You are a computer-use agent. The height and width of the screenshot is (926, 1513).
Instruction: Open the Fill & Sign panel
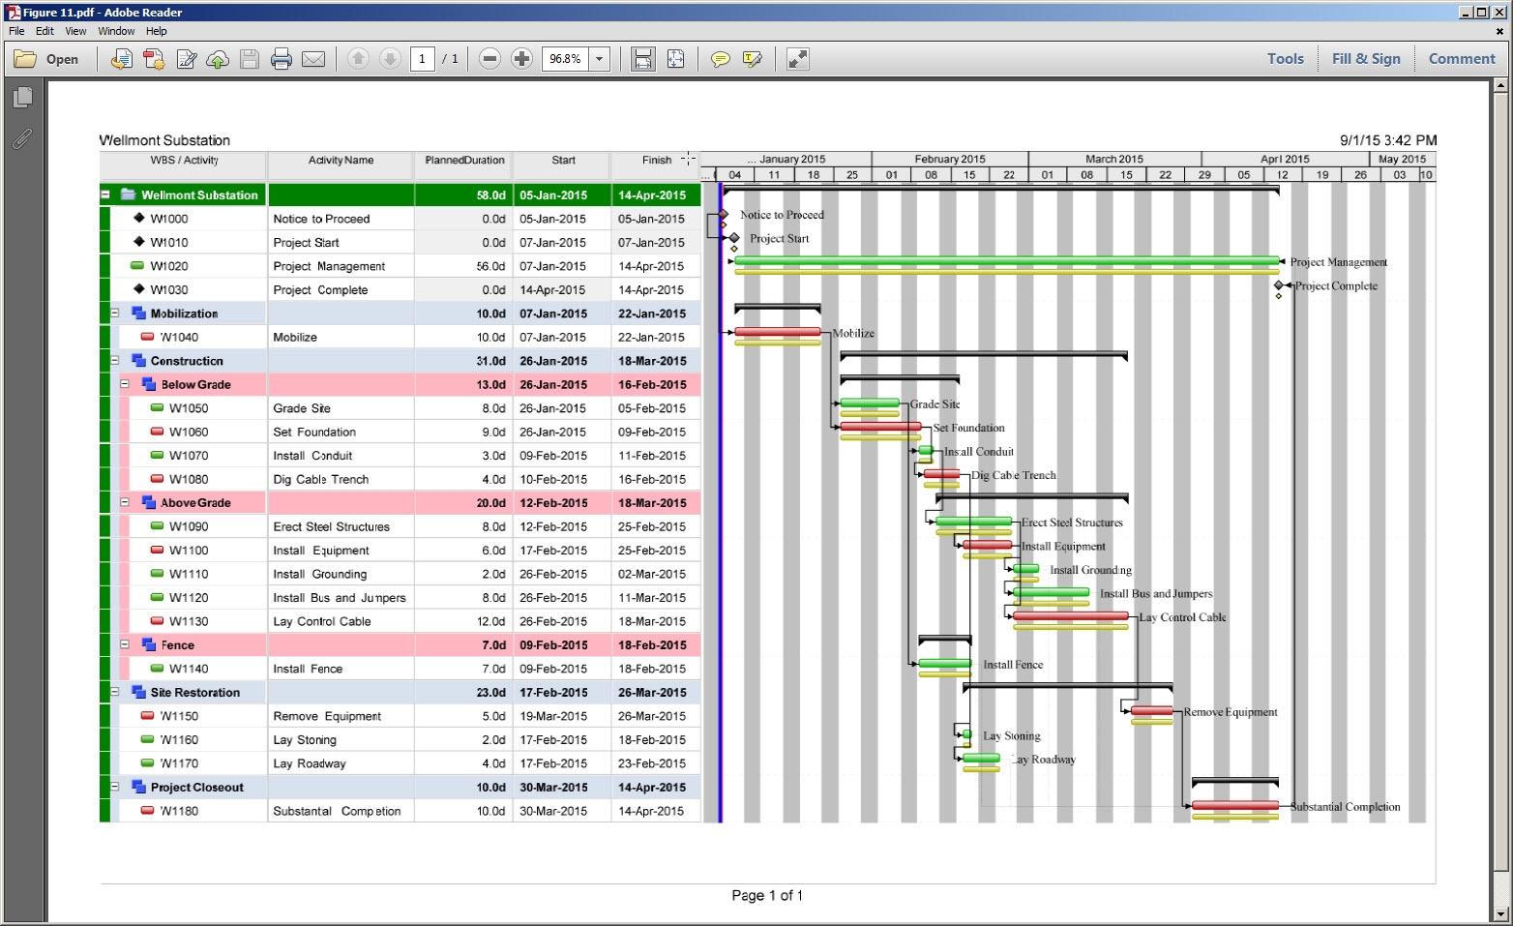coord(1365,59)
